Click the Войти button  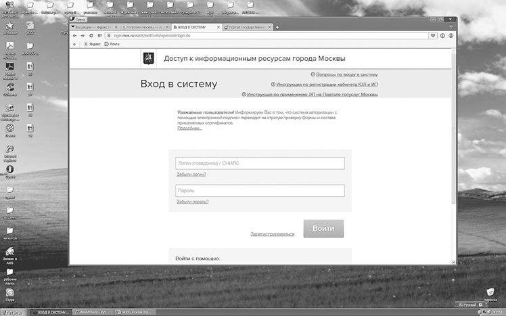(x=323, y=229)
